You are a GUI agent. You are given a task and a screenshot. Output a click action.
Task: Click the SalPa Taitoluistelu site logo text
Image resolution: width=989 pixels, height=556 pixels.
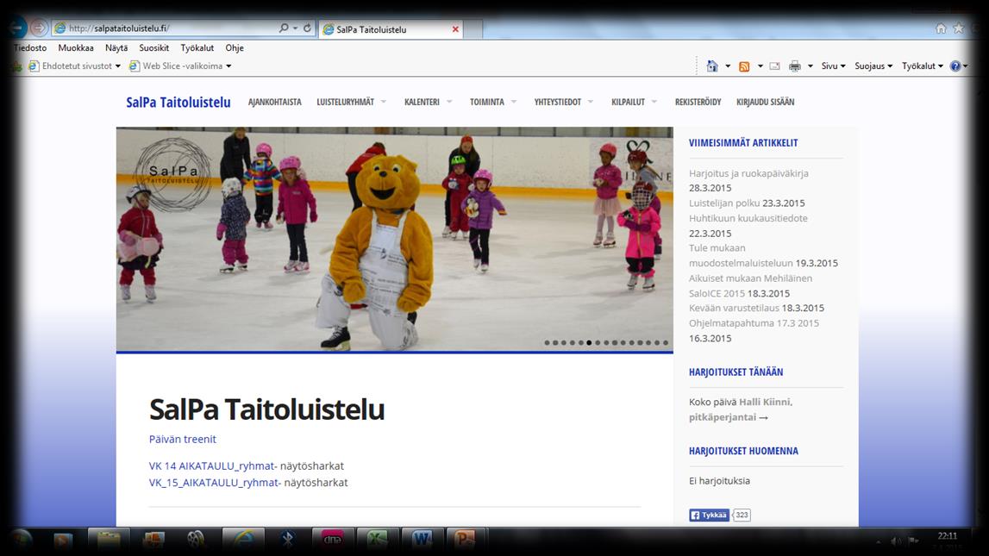tap(178, 102)
